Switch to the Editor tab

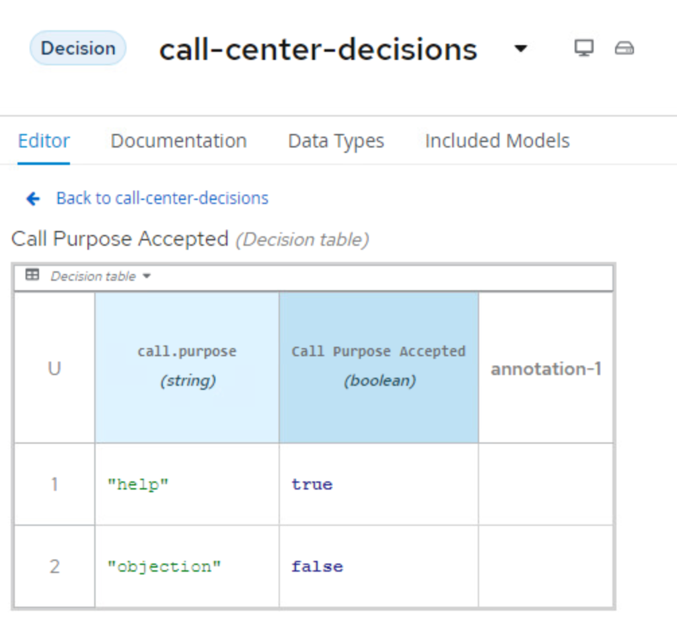coord(44,141)
